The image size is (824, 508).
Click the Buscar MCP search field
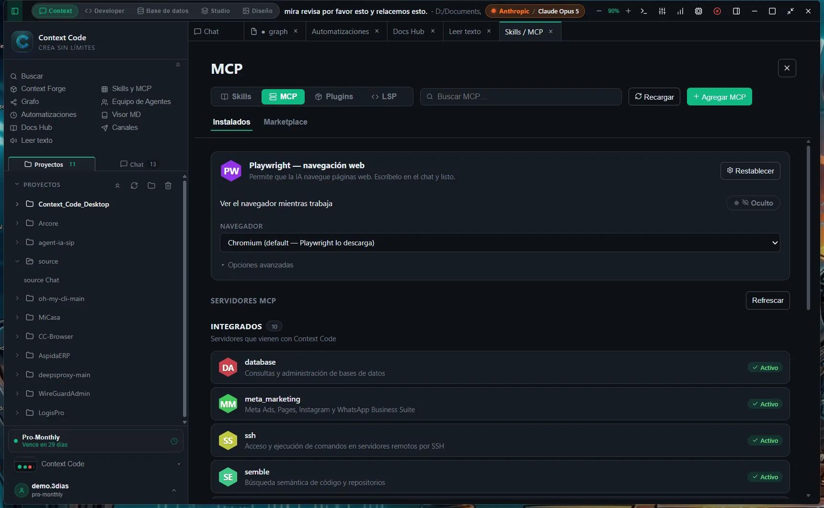[521, 97]
